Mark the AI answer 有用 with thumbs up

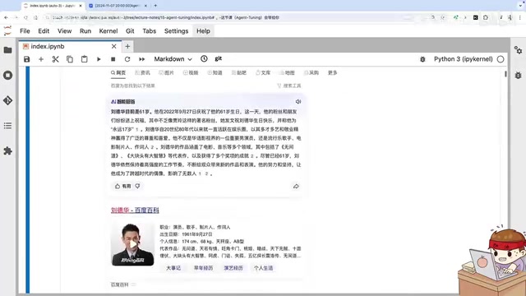click(122, 186)
